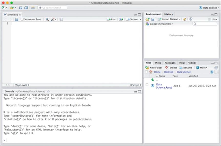Toggle the select-all files checkbox

pyautogui.click(x=146, y=72)
